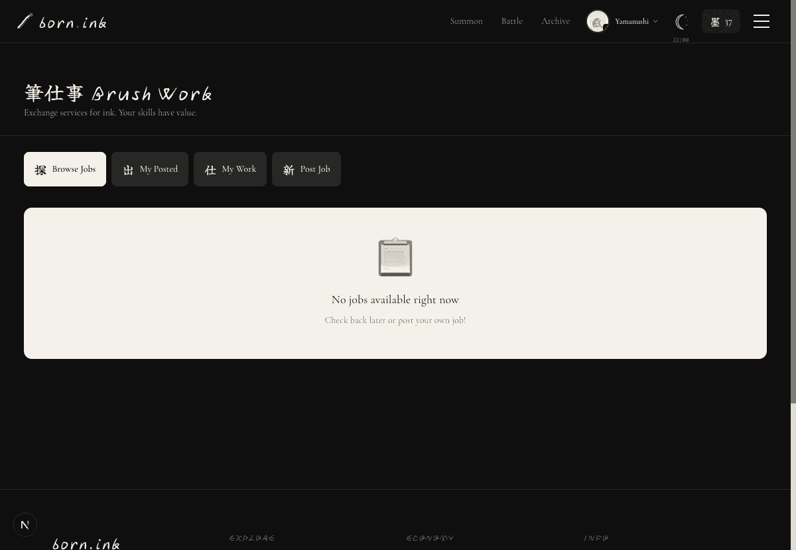796x550 pixels.
Task: Click the page's vertical scrollbar
Action: pyautogui.click(x=793, y=199)
